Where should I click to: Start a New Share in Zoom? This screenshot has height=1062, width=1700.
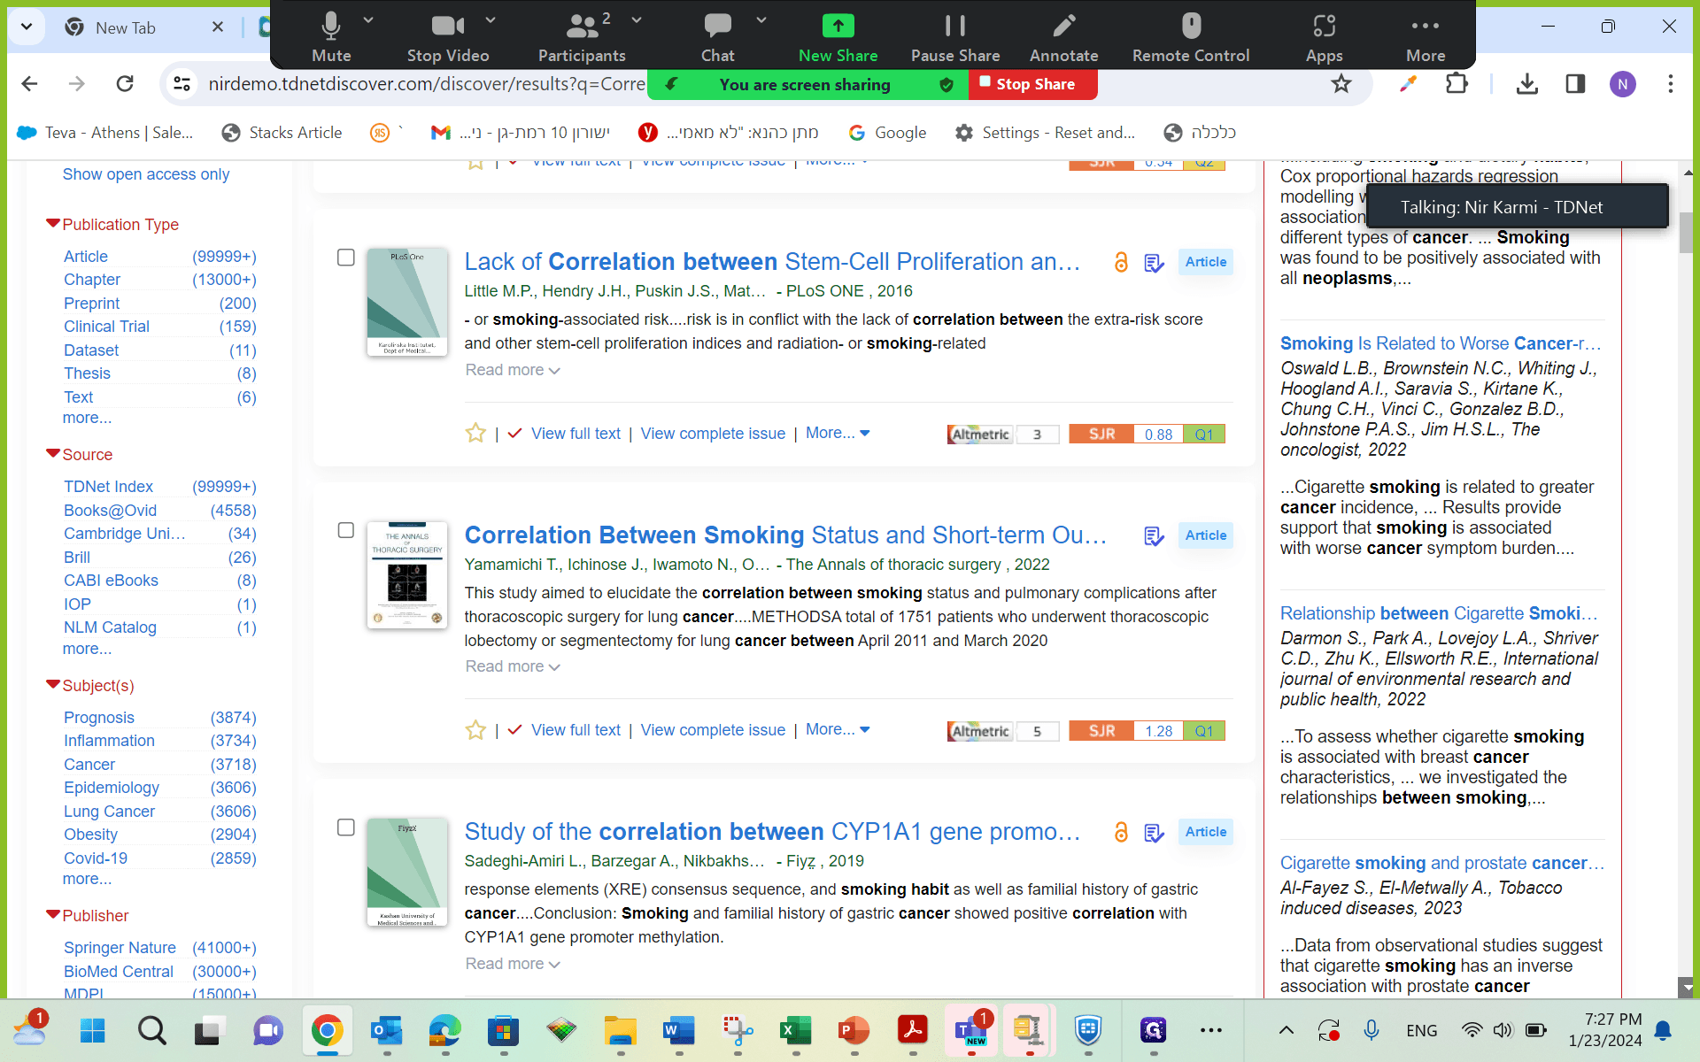pyautogui.click(x=838, y=37)
